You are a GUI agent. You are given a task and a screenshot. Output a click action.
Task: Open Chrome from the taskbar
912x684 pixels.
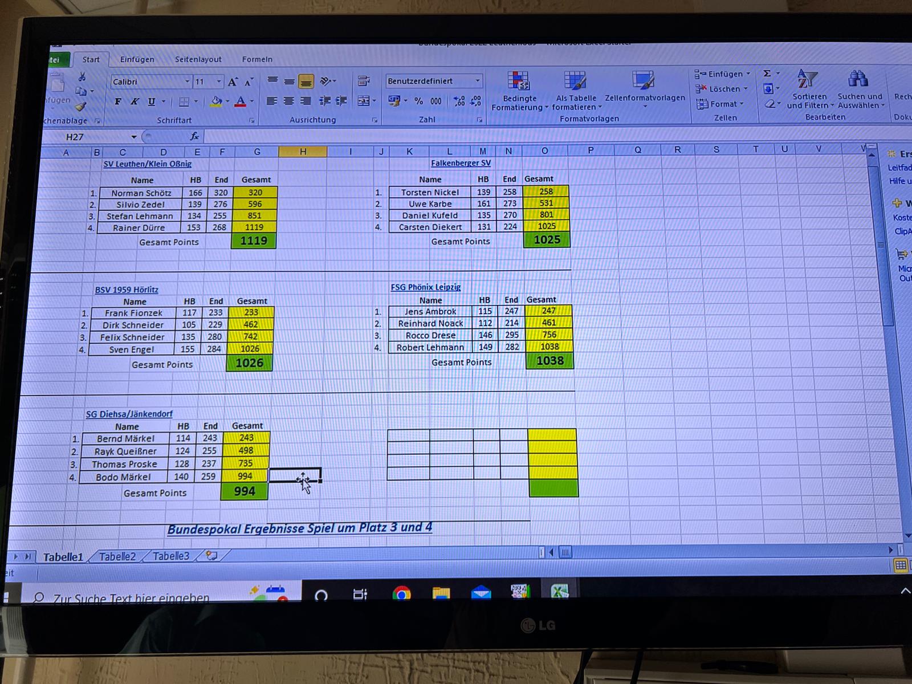pos(401,593)
